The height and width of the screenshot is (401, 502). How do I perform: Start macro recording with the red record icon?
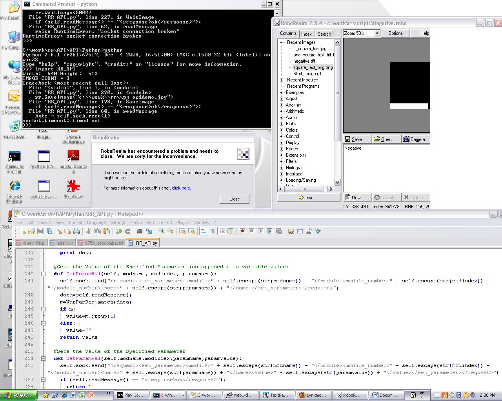242,231
